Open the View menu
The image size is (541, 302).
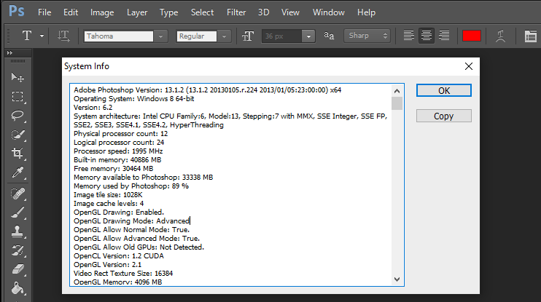click(x=290, y=12)
